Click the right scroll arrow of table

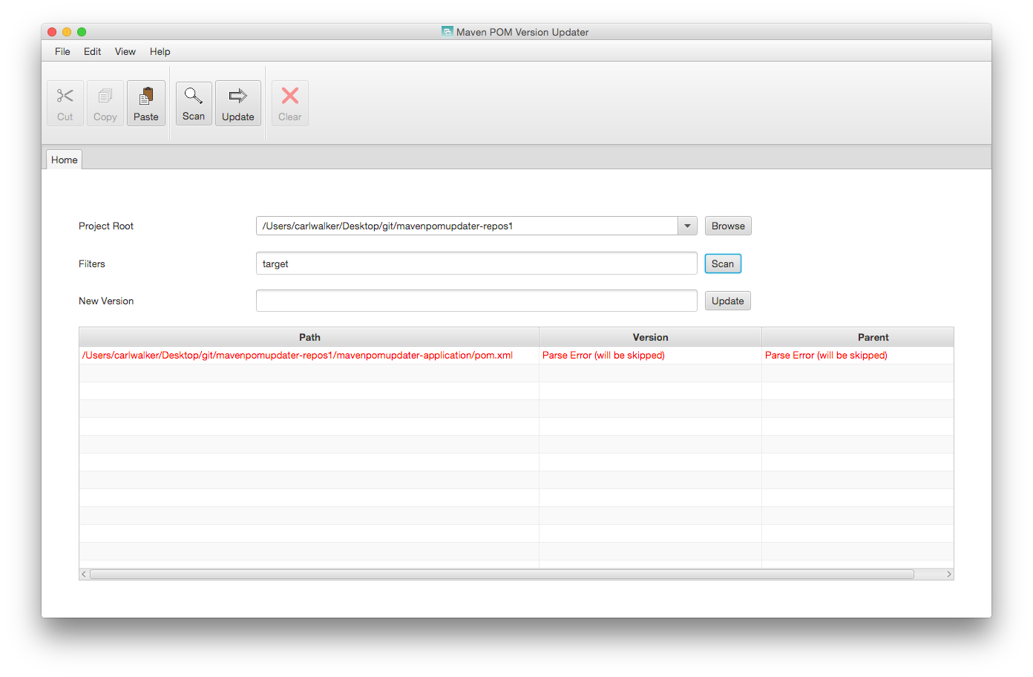948,575
